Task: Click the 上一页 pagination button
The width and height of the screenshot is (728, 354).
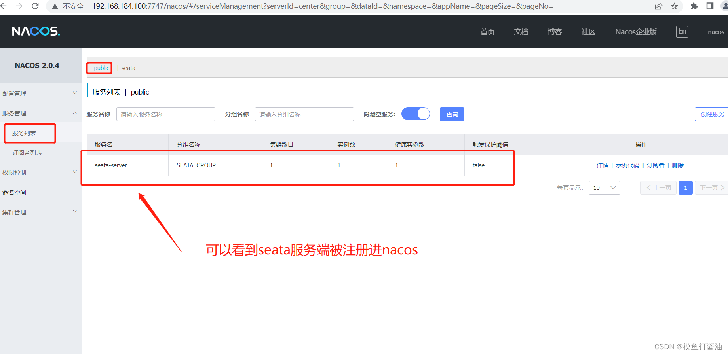Action: point(658,187)
